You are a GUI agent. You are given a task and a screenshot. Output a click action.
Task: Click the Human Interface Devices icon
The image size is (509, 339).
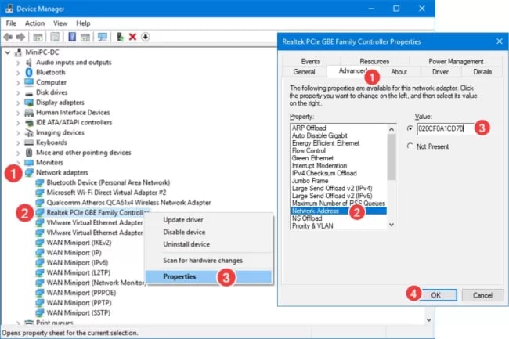[29, 113]
